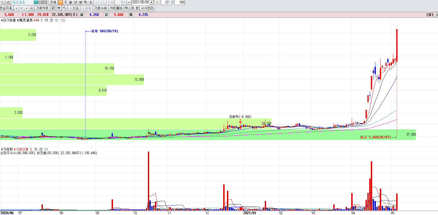Switch to tick 틱 chart
Viewport: 438px width, 215px height.
(x=86, y=2)
